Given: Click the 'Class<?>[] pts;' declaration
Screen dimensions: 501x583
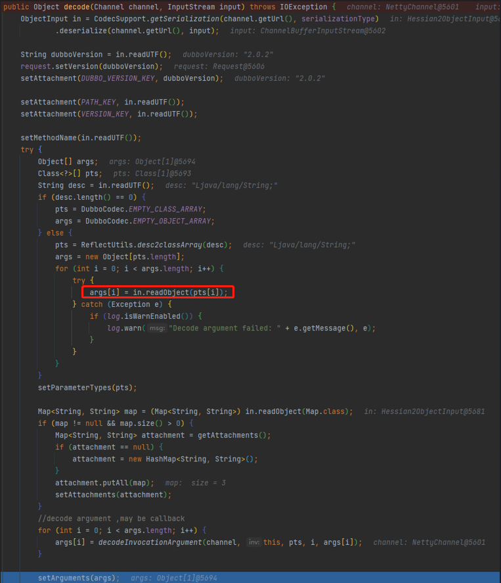Looking at the screenshot, I should [70, 174].
